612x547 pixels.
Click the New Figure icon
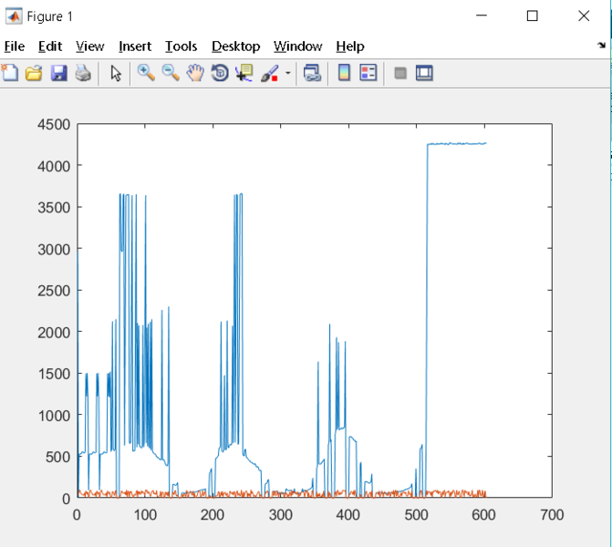(x=10, y=74)
